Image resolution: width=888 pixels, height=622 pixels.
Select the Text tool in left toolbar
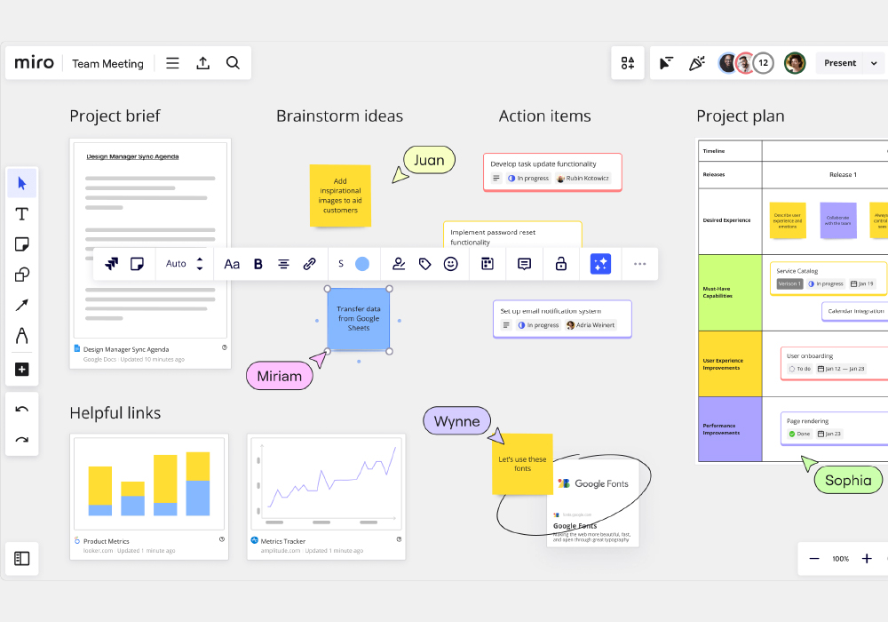(x=22, y=214)
